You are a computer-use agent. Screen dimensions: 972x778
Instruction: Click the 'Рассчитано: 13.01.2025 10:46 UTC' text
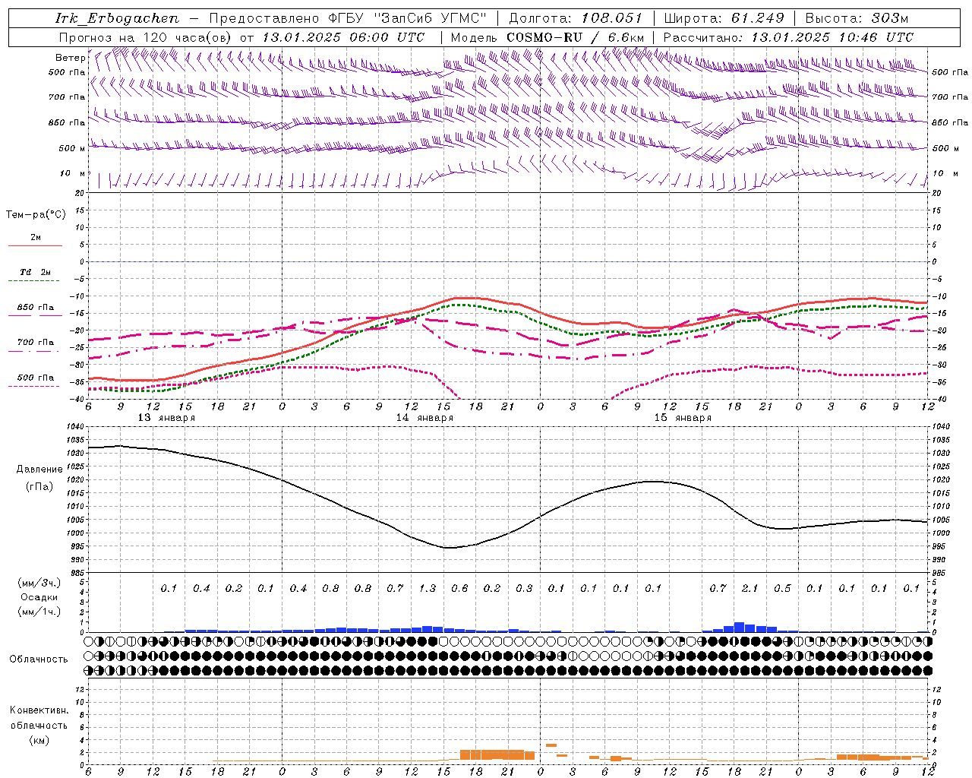tap(789, 37)
